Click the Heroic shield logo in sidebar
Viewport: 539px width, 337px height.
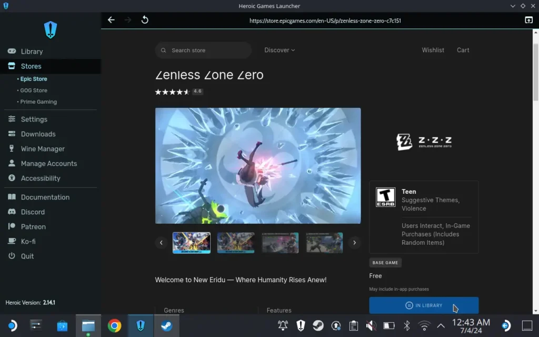pos(51,30)
